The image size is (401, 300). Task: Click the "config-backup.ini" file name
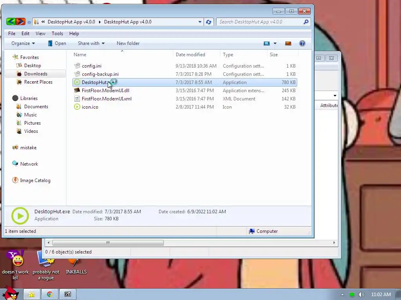[100, 74]
